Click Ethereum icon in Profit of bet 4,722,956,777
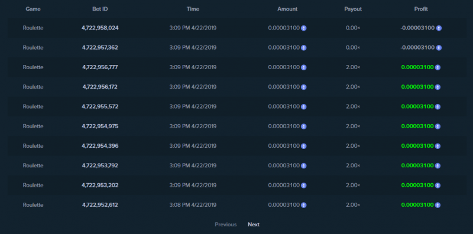The height and width of the screenshot is (234, 473). (x=438, y=67)
